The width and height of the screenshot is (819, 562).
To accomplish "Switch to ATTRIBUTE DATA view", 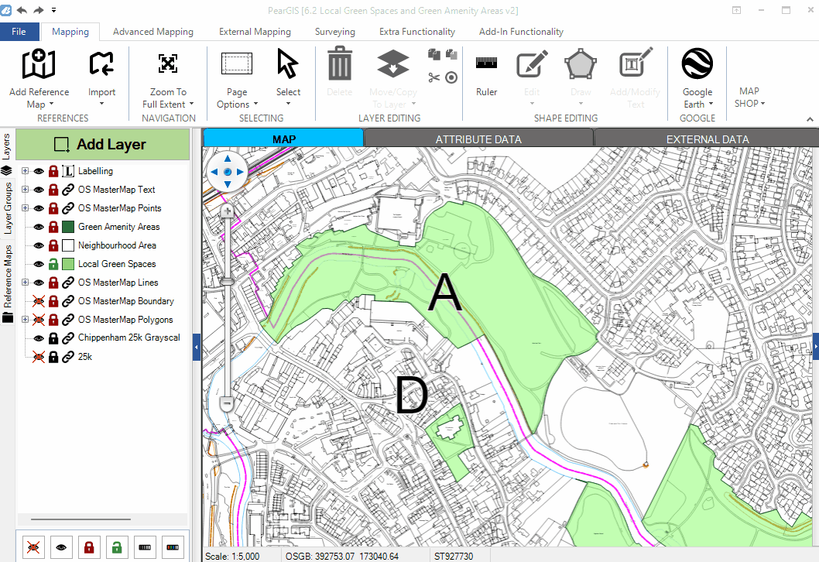I will [478, 139].
